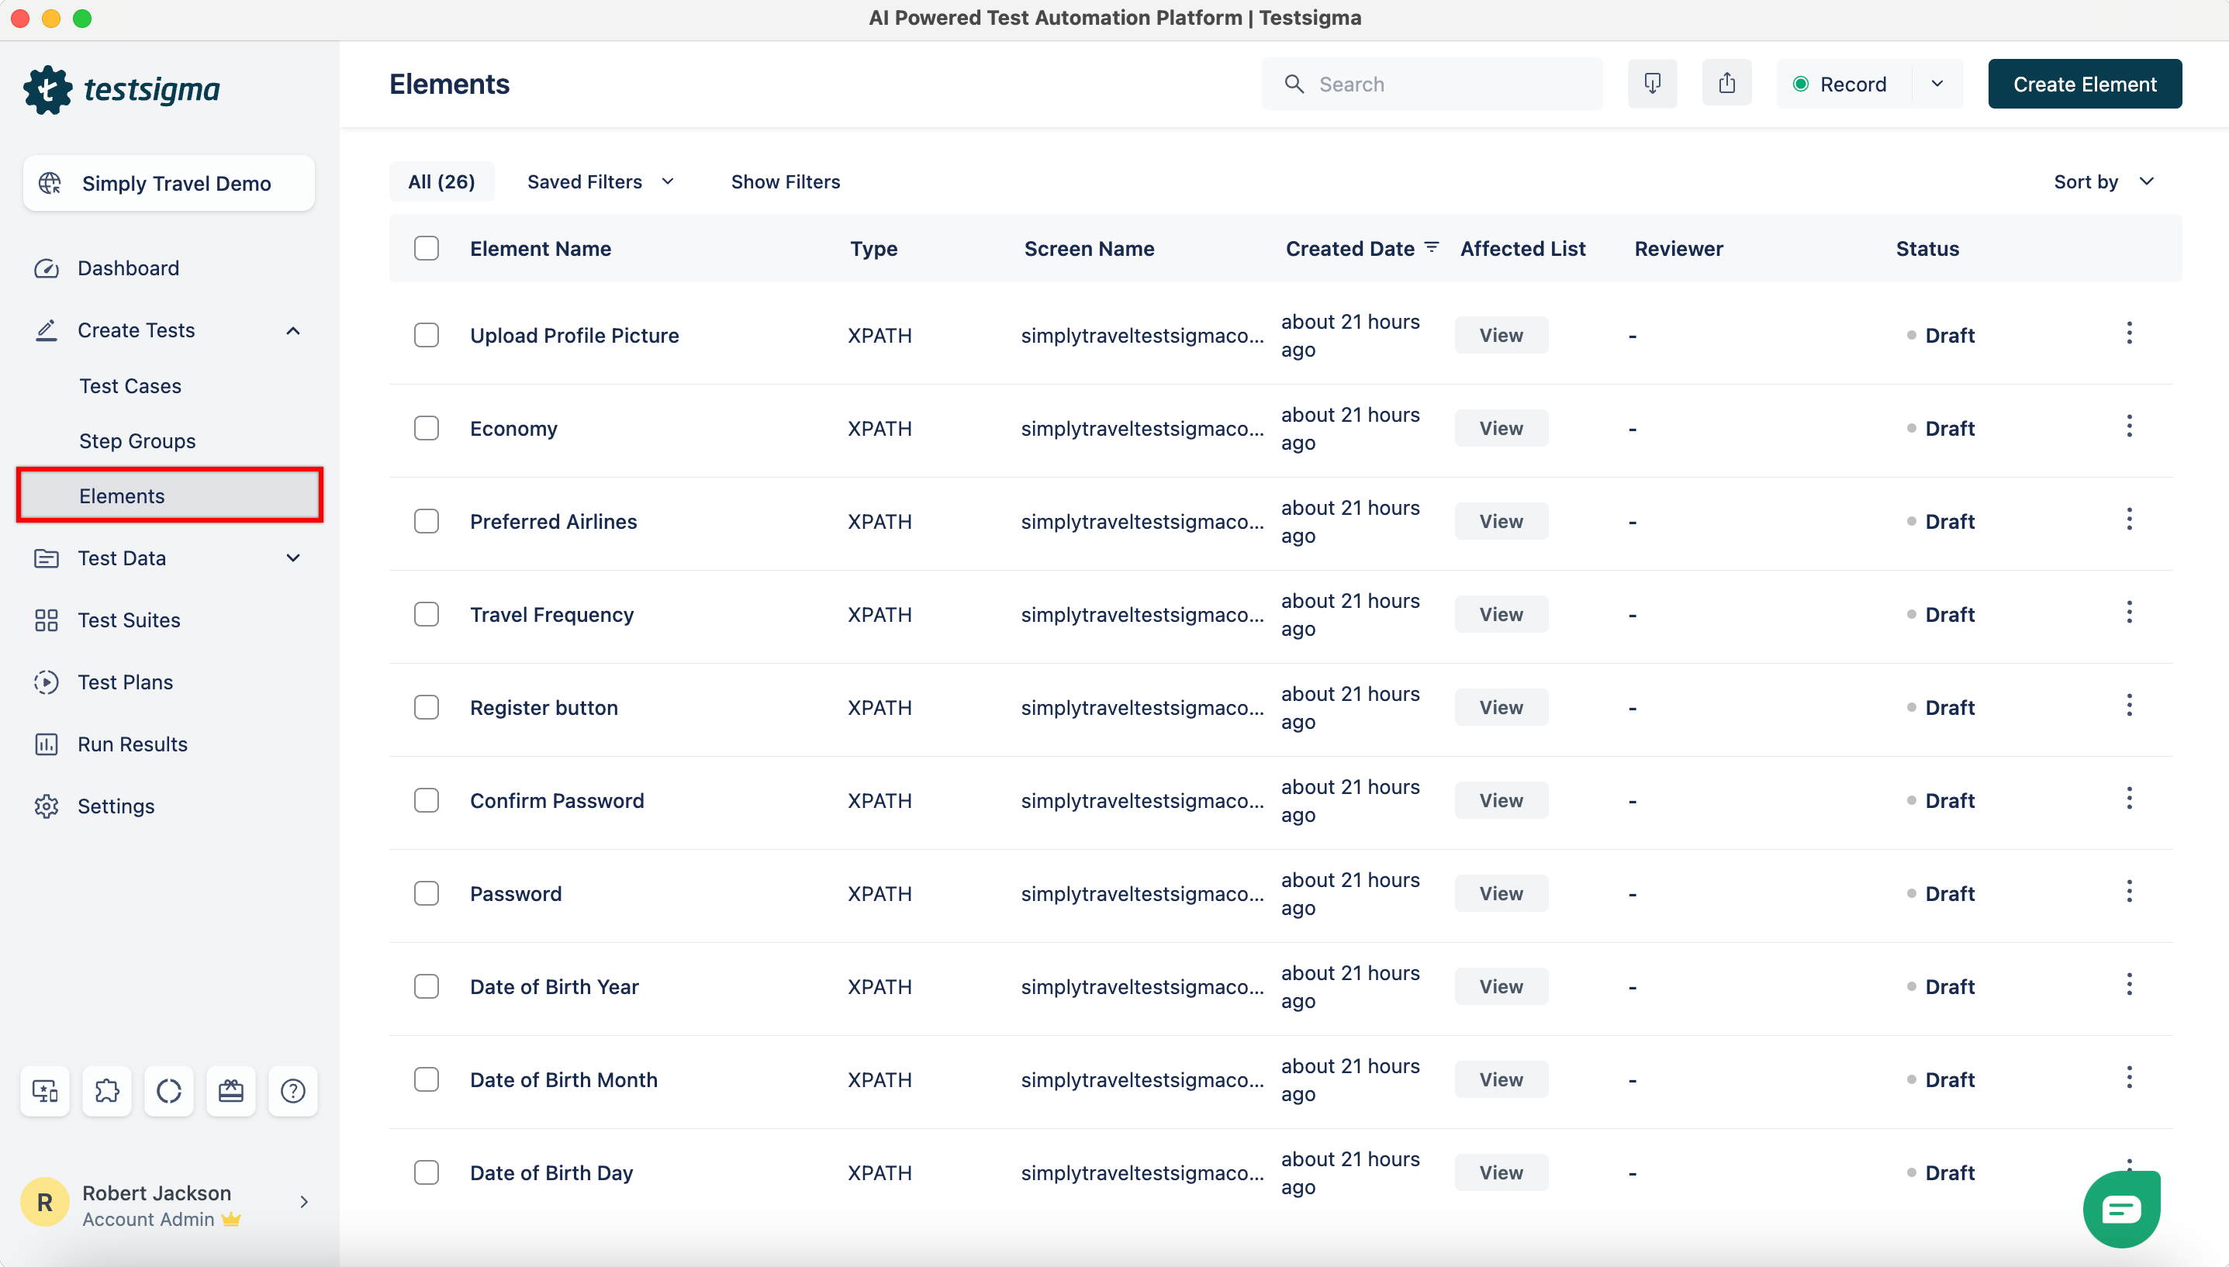2229x1267 pixels.
Task: Open the puzzle piece add-ons icon
Action: [107, 1090]
